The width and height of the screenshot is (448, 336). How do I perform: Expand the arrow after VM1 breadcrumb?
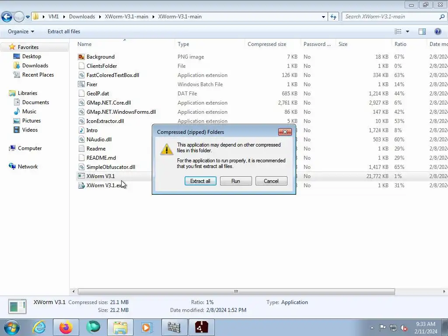click(64, 17)
